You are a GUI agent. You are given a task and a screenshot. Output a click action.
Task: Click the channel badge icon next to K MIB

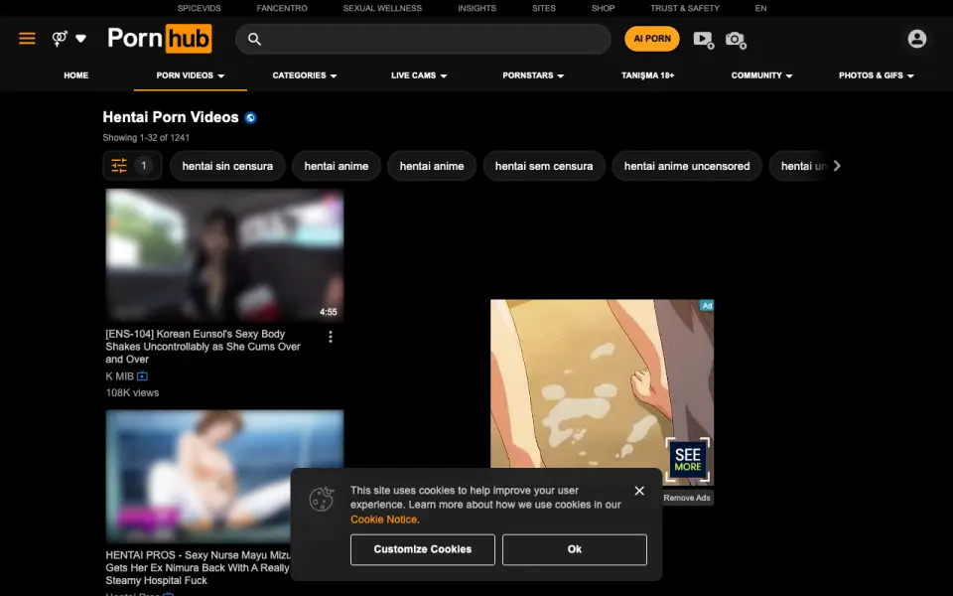pyautogui.click(x=142, y=375)
